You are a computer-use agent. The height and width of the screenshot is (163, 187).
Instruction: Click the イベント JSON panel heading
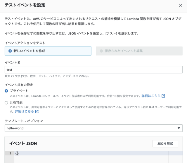pyautogui.click(x=23, y=143)
